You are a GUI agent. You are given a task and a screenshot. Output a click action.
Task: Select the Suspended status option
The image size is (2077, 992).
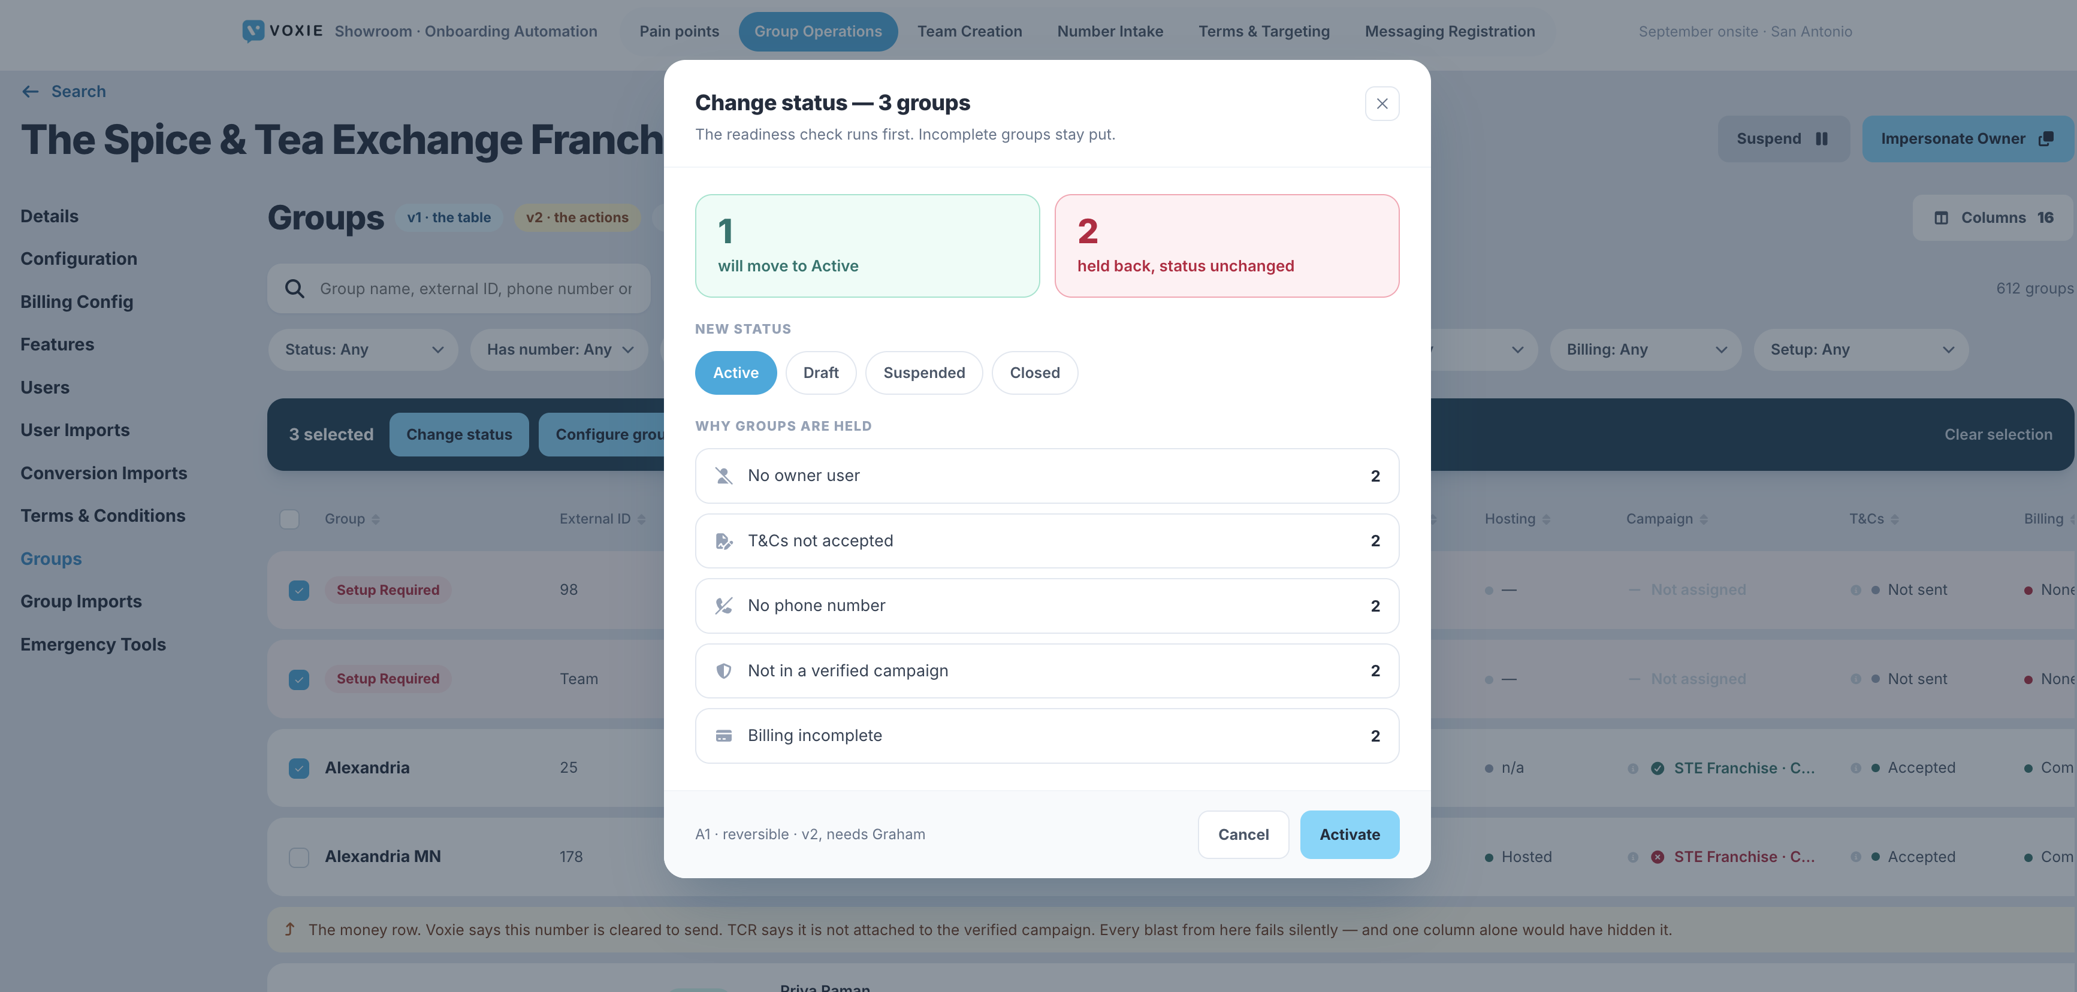pos(924,373)
